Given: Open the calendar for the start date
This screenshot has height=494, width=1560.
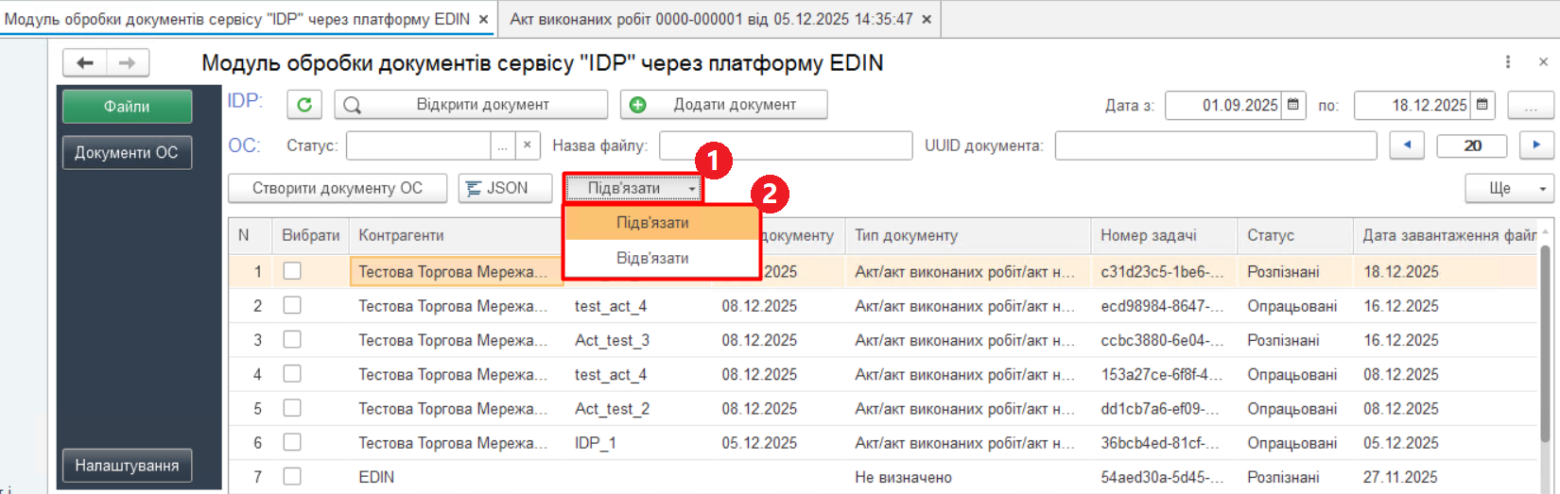Looking at the screenshot, I should point(1293,105).
